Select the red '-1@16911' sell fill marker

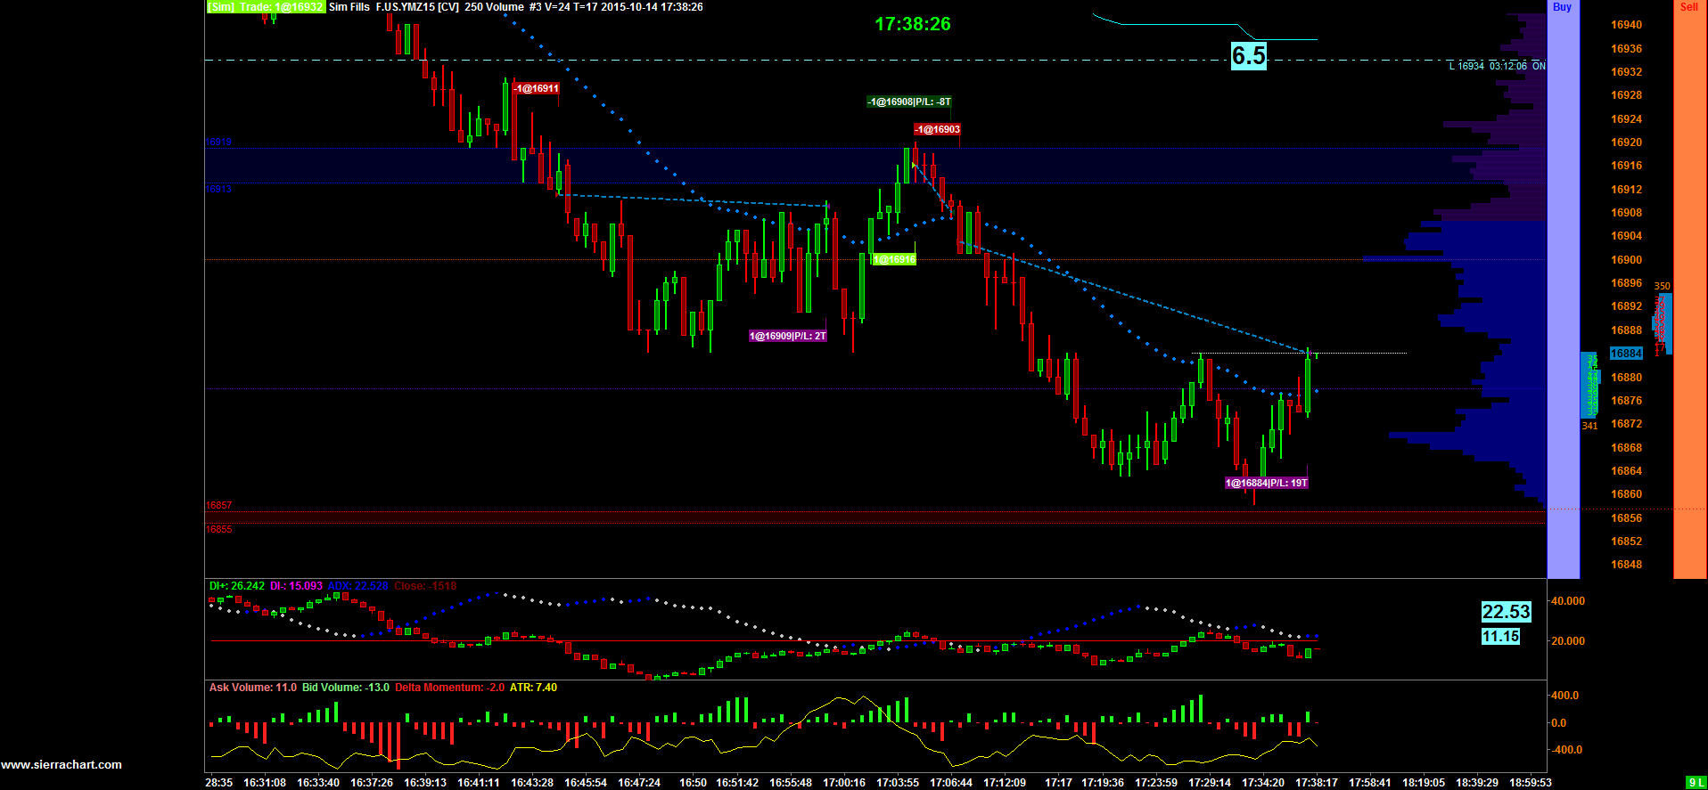pos(536,88)
